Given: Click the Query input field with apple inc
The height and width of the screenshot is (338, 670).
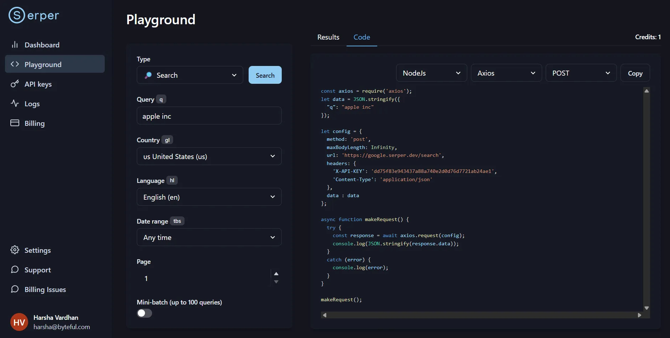Looking at the screenshot, I should click(209, 116).
